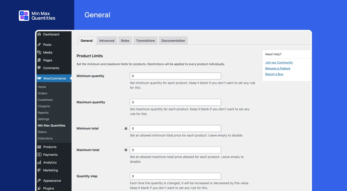Follow the Request a Feature link
This screenshot has width=347, height=191.
pos(278,68)
